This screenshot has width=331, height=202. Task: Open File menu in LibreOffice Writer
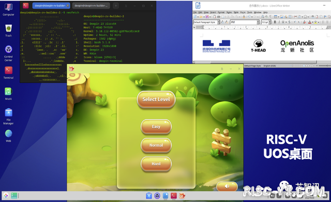tap(195, 12)
